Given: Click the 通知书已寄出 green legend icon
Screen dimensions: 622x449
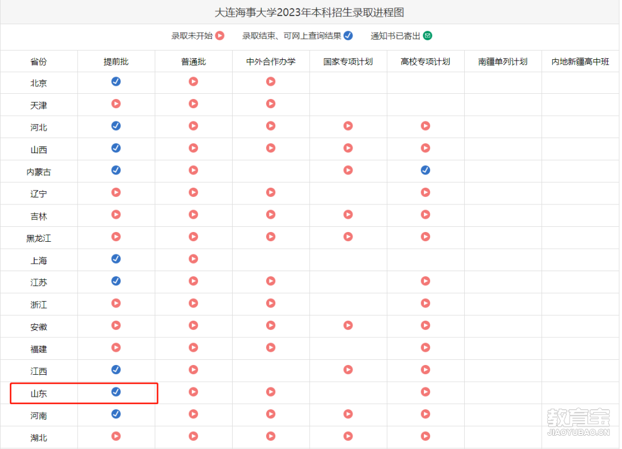Looking at the screenshot, I should (x=427, y=36).
